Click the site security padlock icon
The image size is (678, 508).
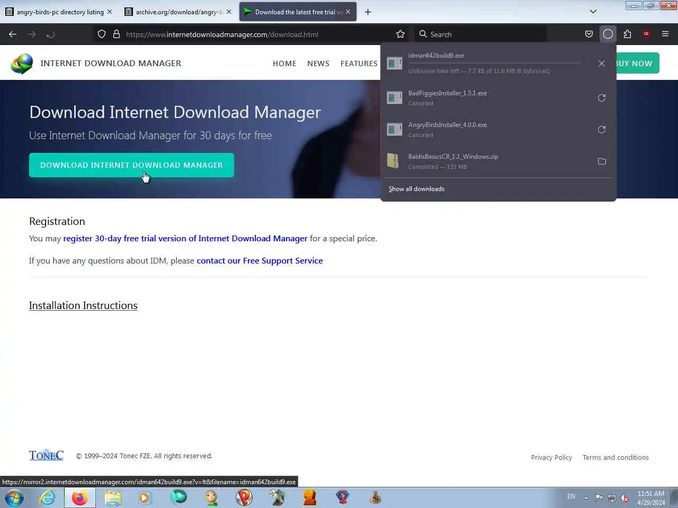[117, 34]
